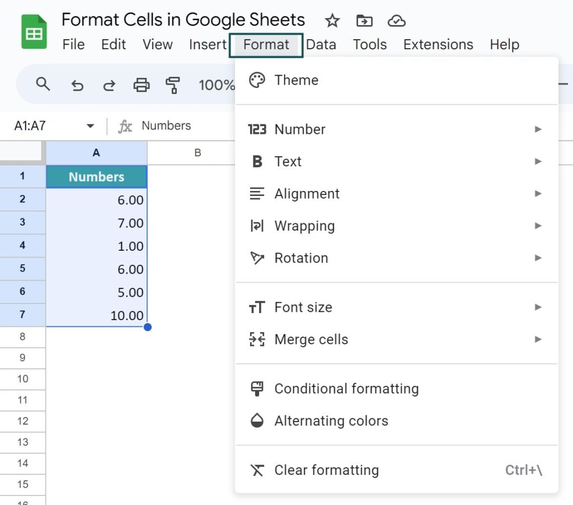This screenshot has height=505, width=573.
Task: Click the cell containing 7.00
Action: pos(96,223)
